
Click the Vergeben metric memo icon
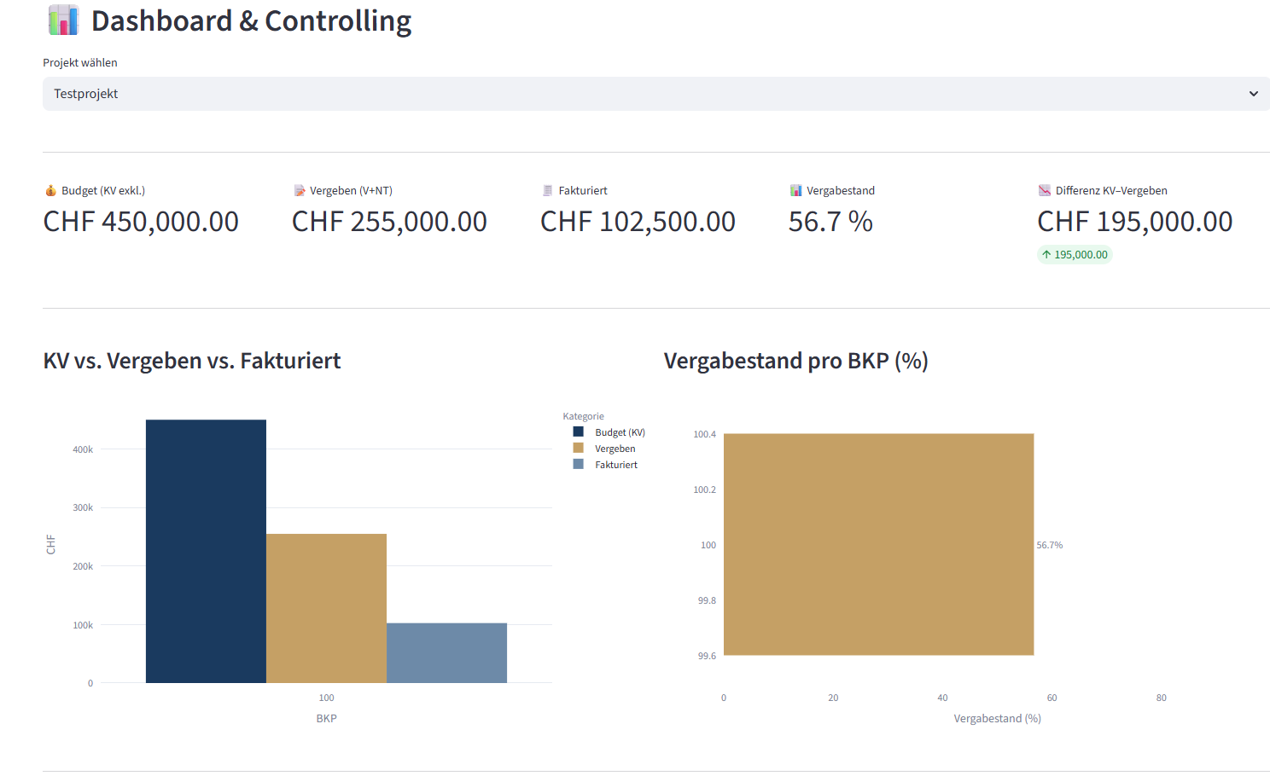[x=300, y=190]
